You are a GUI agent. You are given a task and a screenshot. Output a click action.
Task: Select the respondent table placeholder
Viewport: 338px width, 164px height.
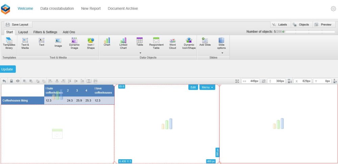coord(57,134)
